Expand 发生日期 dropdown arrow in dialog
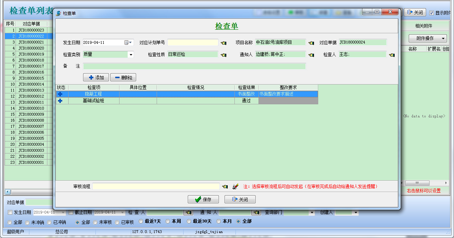The width and height of the screenshot is (454, 238). 131,42
